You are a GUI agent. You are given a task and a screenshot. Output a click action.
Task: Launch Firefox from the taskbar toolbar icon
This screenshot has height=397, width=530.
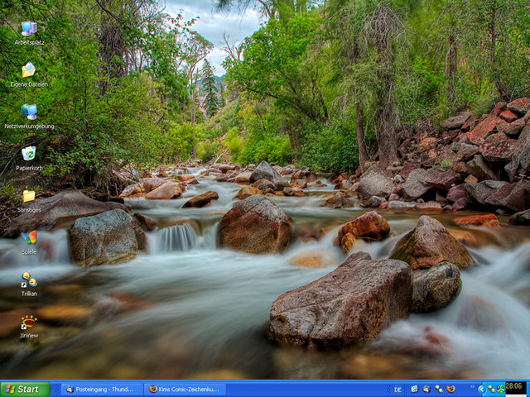450,389
